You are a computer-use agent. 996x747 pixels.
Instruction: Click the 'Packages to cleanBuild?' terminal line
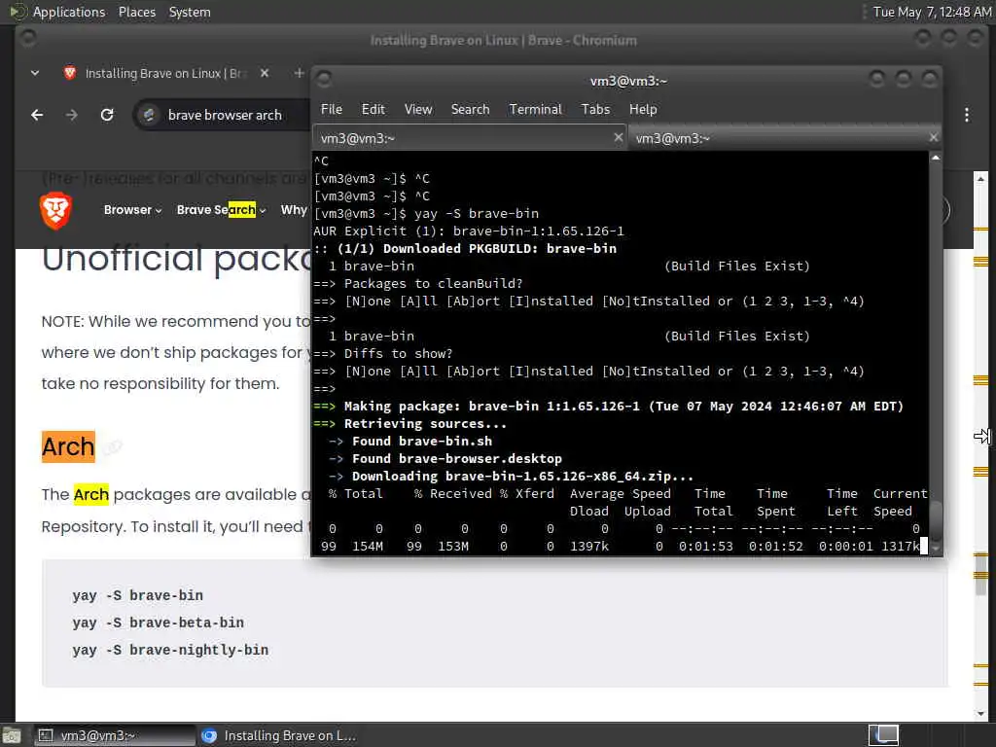point(418,284)
